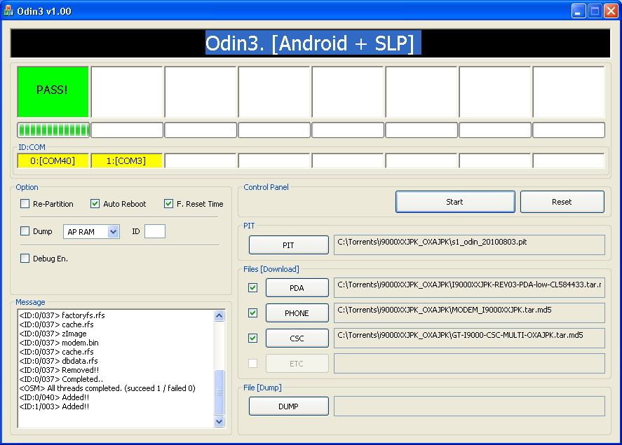The height and width of the screenshot is (445, 622).
Task: Click the File [Dump] path field
Action: [469, 406]
